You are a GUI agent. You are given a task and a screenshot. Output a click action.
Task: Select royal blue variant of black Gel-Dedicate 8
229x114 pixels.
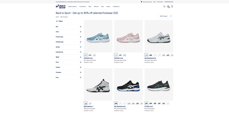(137, 103)
